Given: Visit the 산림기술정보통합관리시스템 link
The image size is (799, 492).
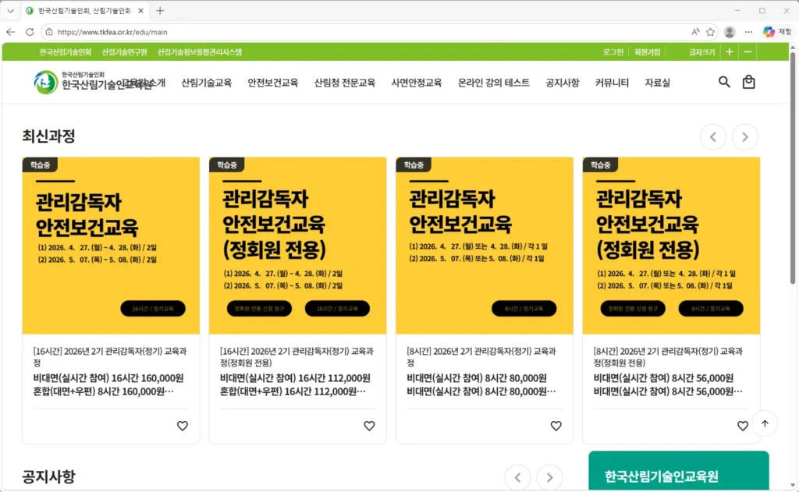Looking at the screenshot, I should click(200, 52).
